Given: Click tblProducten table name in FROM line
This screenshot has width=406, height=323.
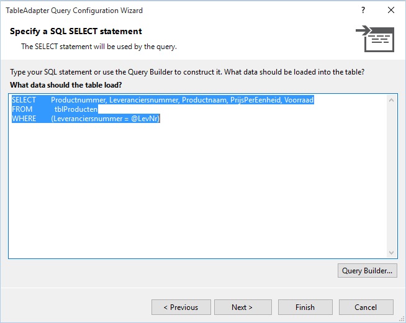Looking at the screenshot, I should click(76, 109).
